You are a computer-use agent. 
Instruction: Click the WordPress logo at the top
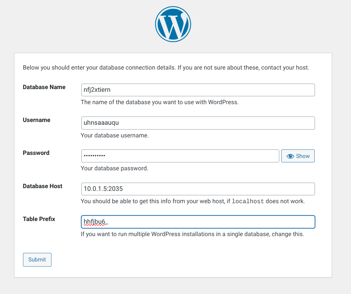tap(173, 24)
